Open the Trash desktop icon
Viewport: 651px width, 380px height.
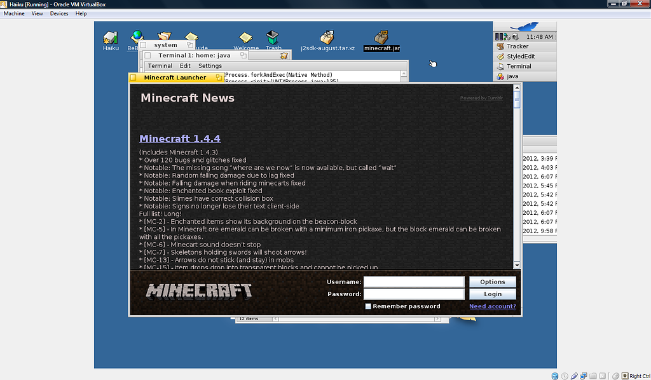pyautogui.click(x=273, y=38)
